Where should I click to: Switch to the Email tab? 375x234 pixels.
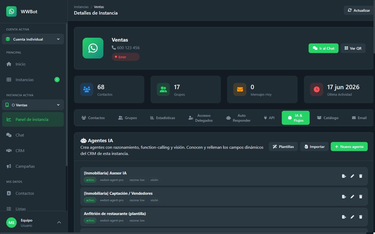(x=359, y=118)
